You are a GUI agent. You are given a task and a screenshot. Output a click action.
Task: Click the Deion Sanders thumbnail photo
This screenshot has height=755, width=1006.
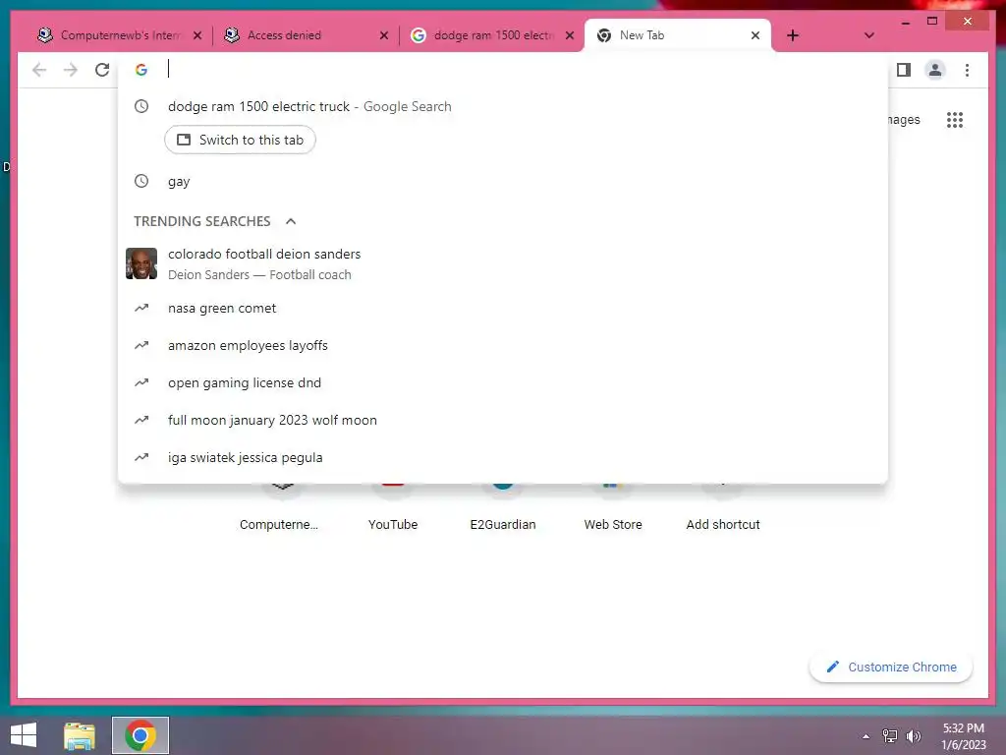coord(141,263)
